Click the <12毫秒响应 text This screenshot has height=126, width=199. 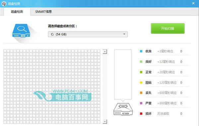[166, 62]
